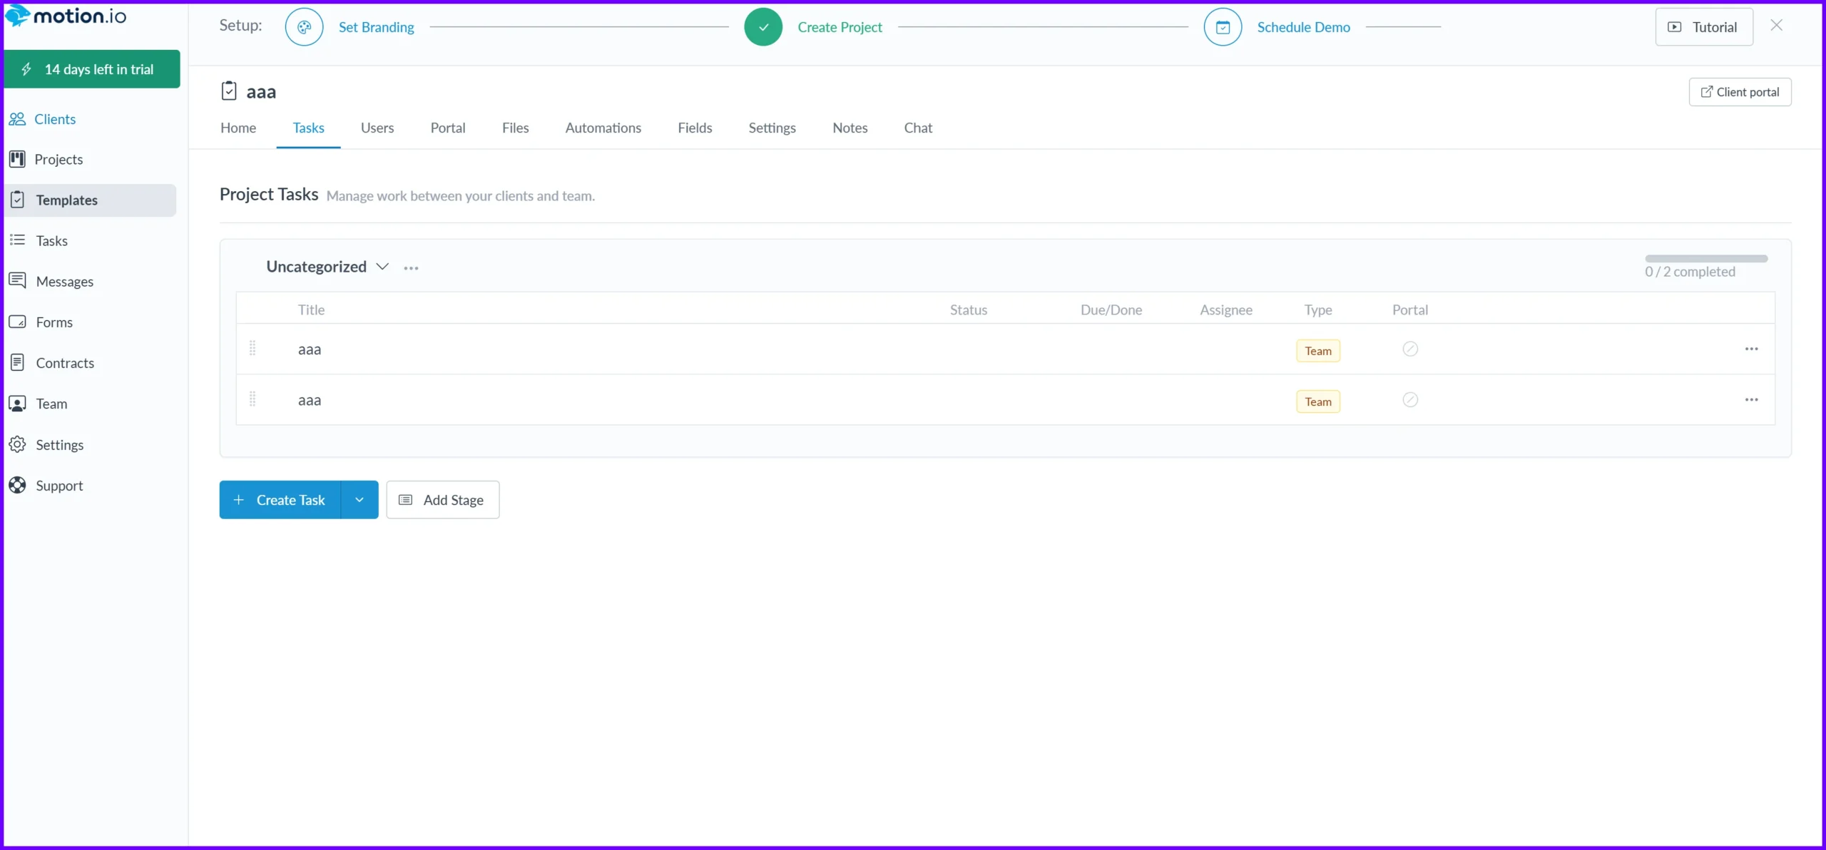The image size is (1826, 850).
Task: Grab the drag handle of second aaa task
Action: pyautogui.click(x=253, y=399)
